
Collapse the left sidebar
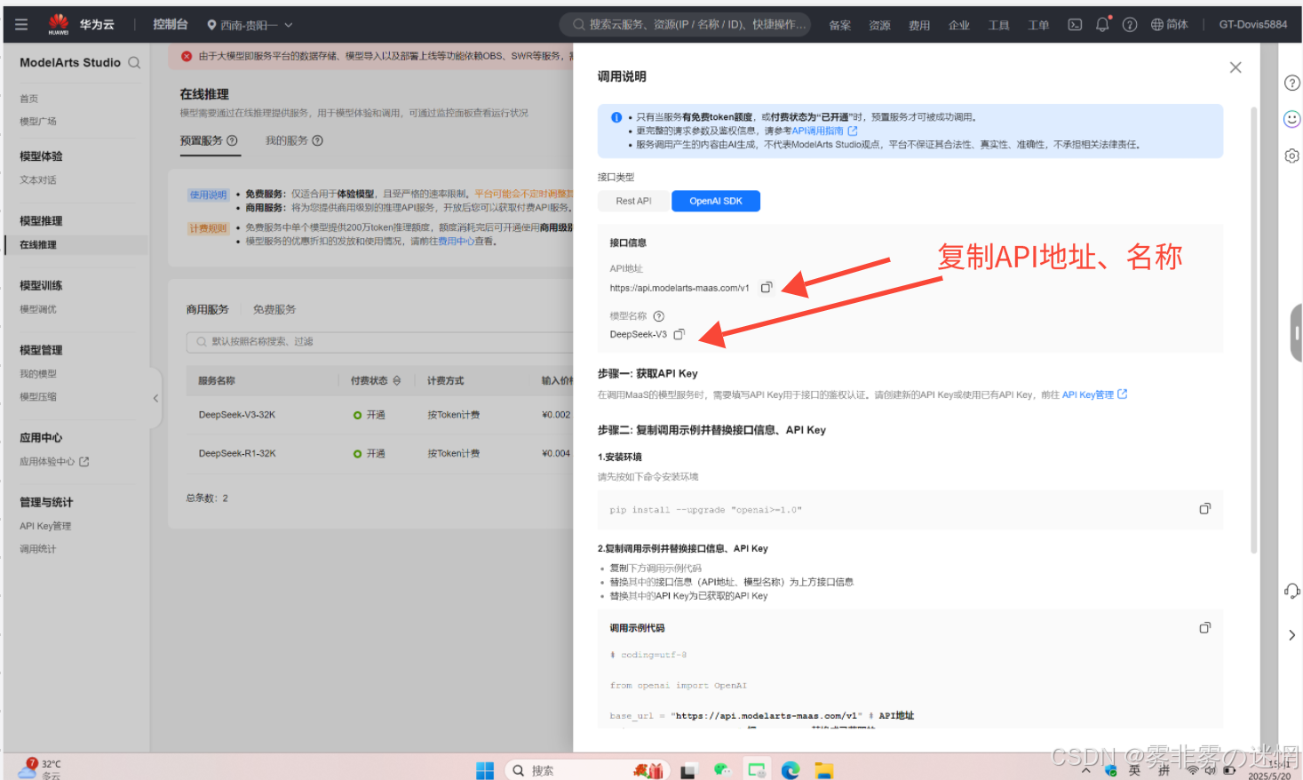coord(155,398)
